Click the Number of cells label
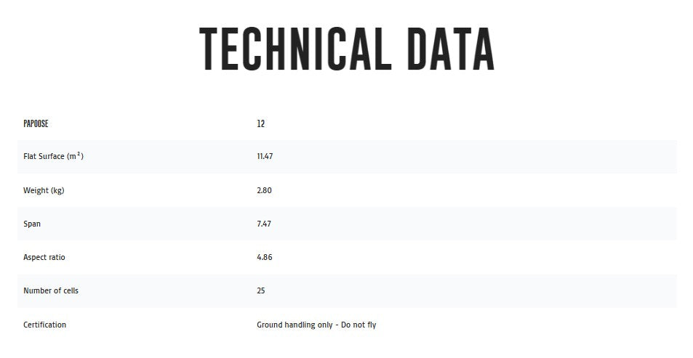The height and width of the screenshot is (358, 693). point(51,290)
